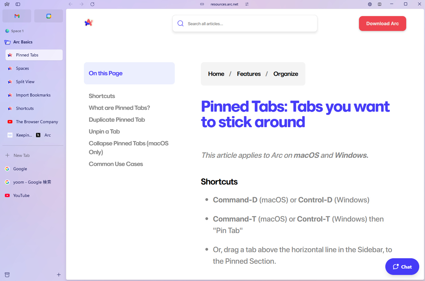Jump to Collapse Pinned Tabs (macOS Only) section
Viewport: 425px width, 281px height.
coord(128,148)
